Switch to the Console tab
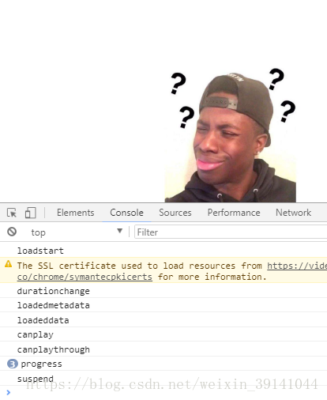The width and height of the screenshot is (327, 400). pyautogui.click(x=126, y=213)
